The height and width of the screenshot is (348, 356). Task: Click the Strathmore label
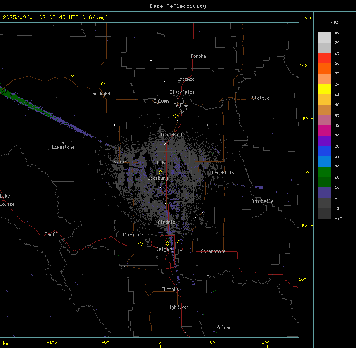(213, 251)
